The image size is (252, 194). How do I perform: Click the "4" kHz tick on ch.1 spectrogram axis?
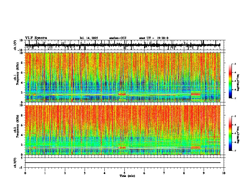22,83
